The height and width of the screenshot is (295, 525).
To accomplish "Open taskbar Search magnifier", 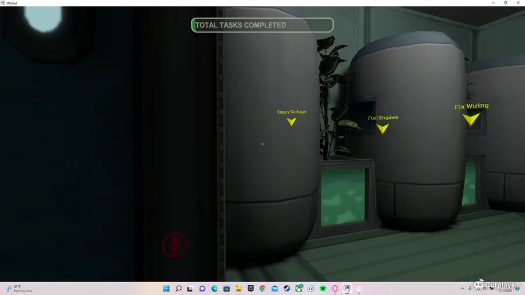I will (x=178, y=289).
